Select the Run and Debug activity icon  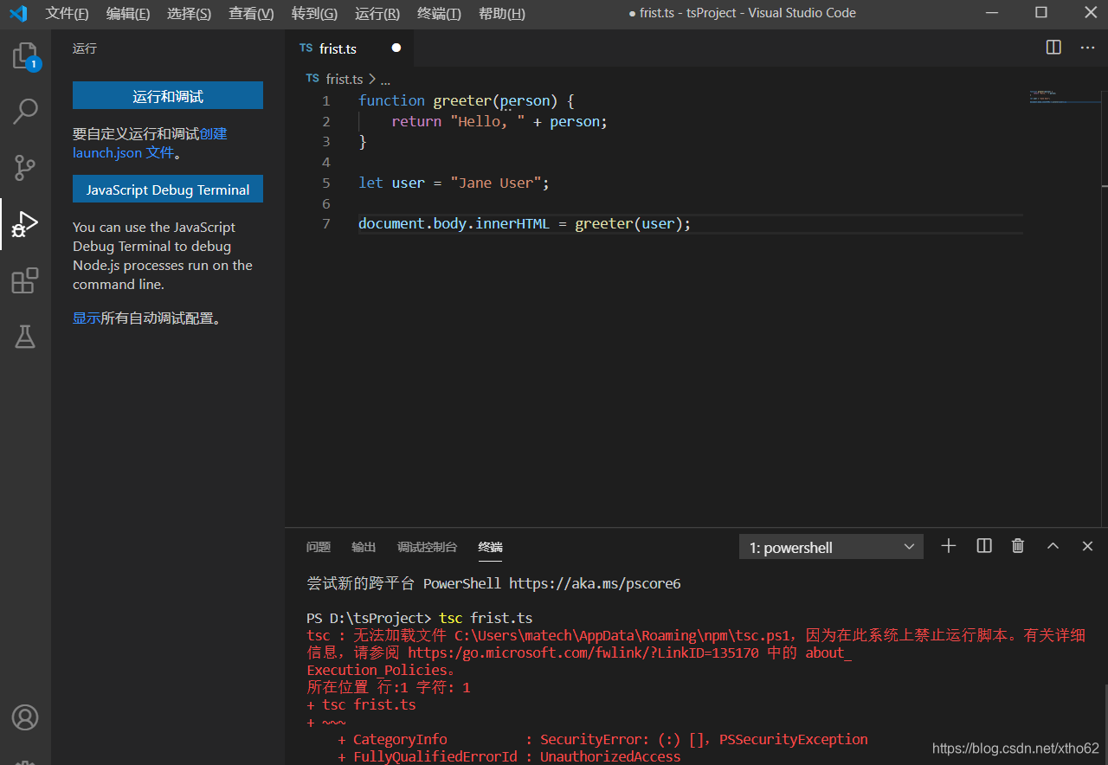pyautogui.click(x=25, y=224)
